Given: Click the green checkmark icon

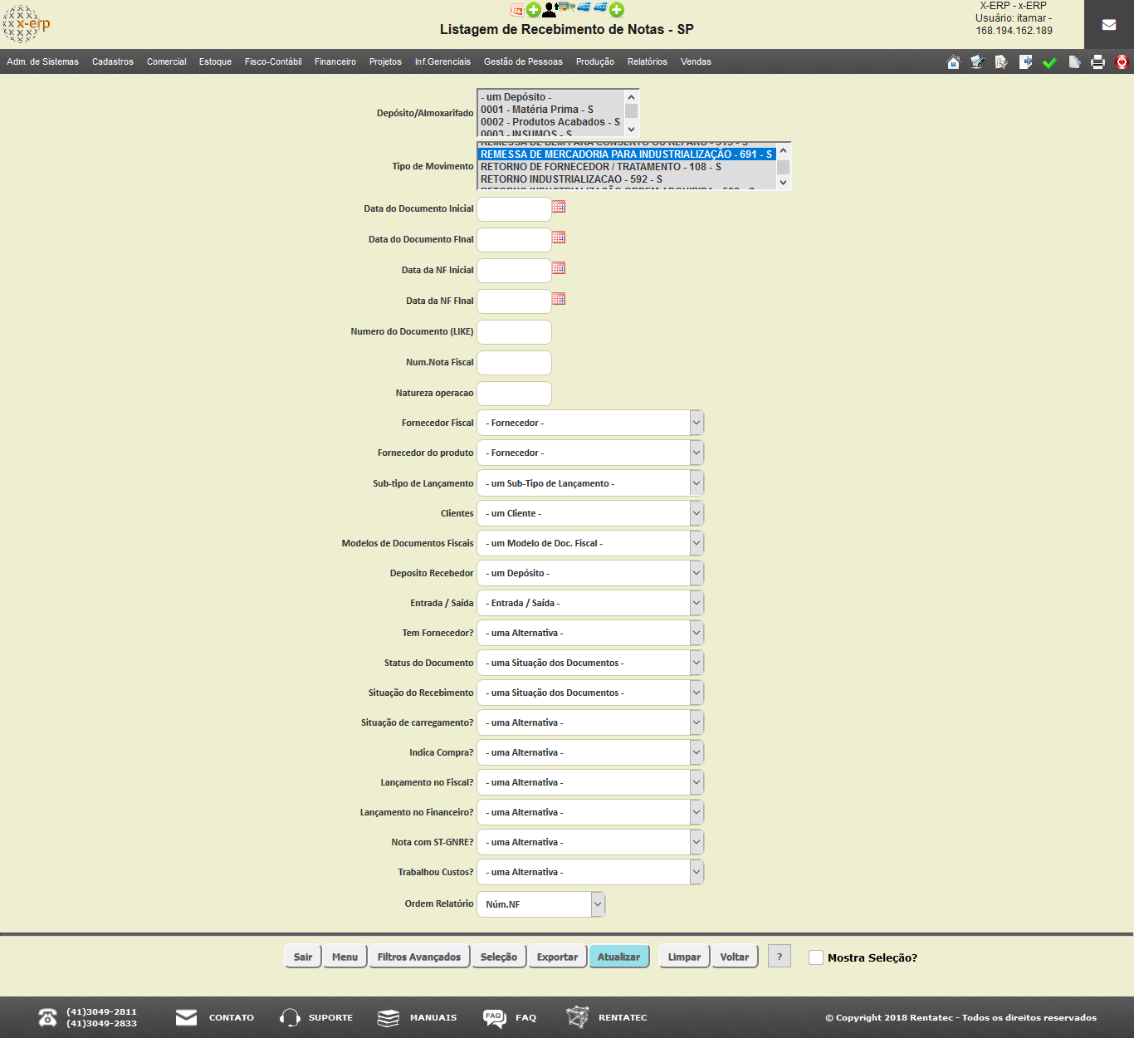Looking at the screenshot, I should coord(1049,62).
